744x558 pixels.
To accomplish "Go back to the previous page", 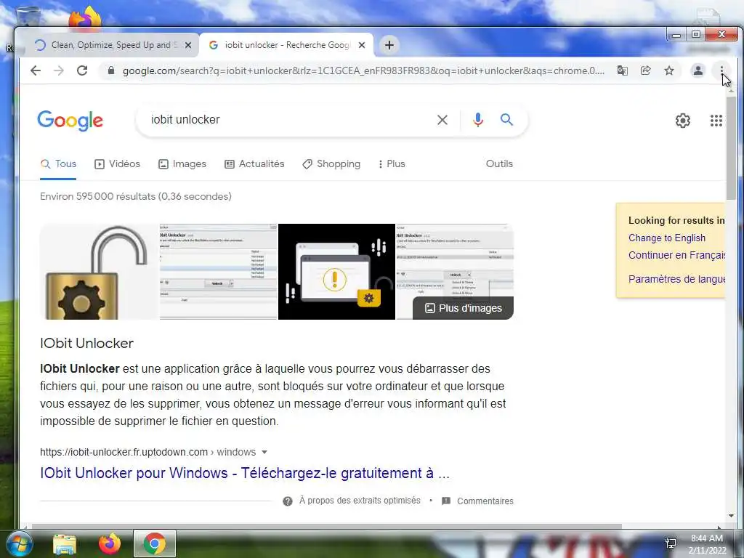I will point(36,70).
